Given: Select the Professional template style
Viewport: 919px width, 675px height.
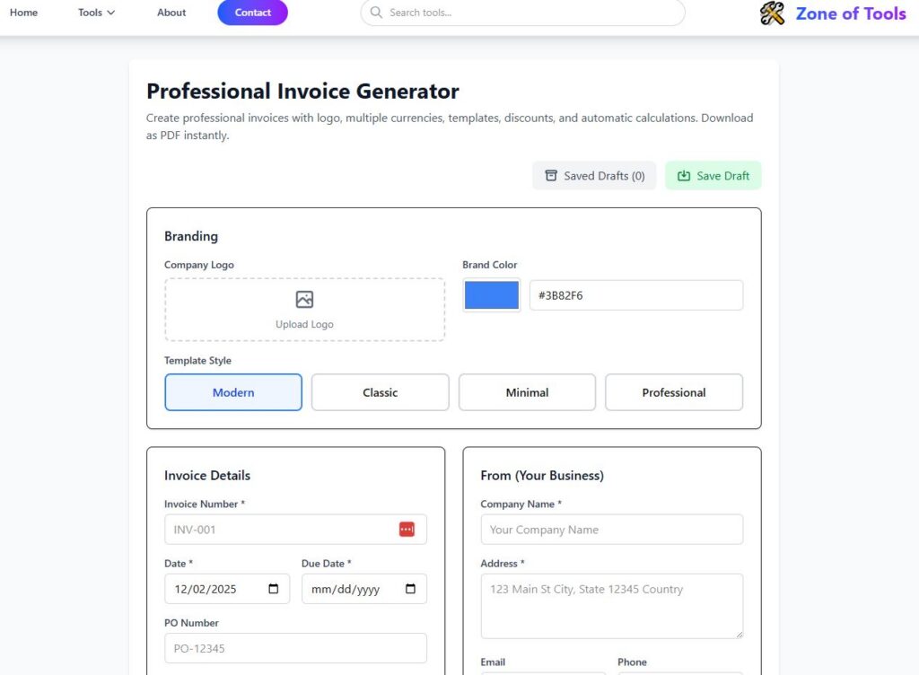Looking at the screenshot, I should point(674,392).
